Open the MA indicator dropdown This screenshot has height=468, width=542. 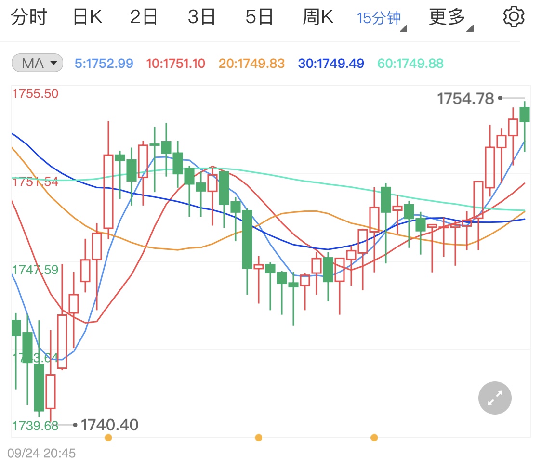[x=37, y=63]
